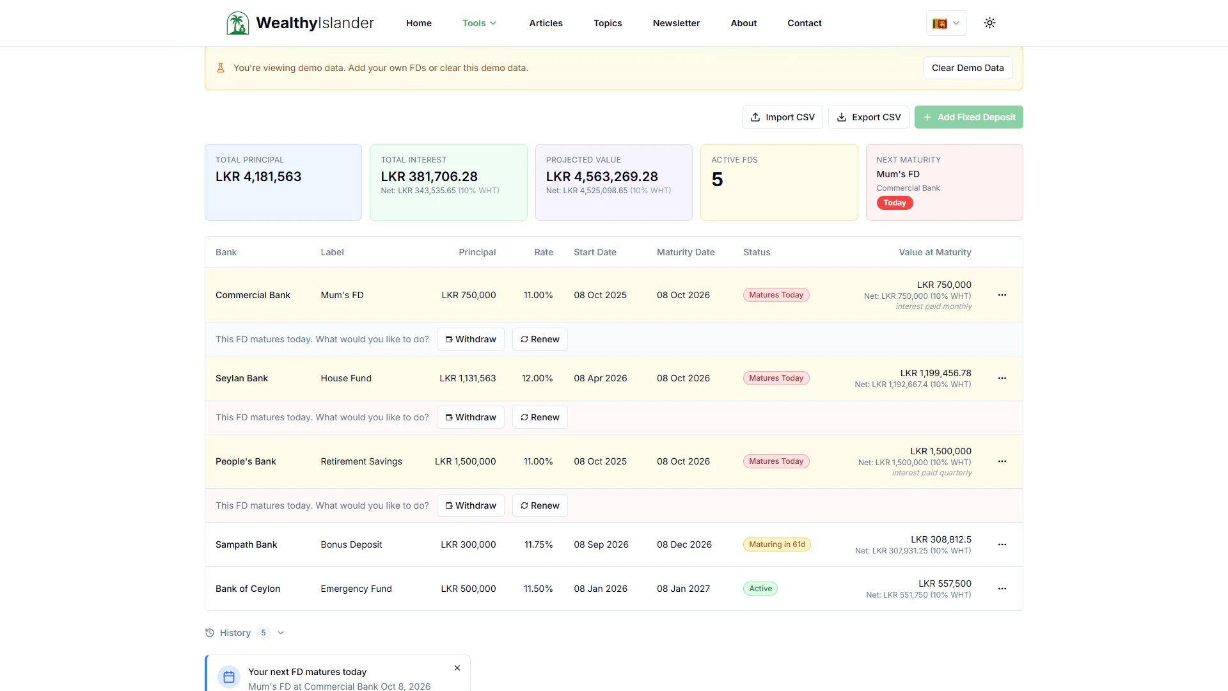This screenshot has height=691, width=1228.
Task: Select the Emergency Fund label cell
Action: [356, 589]
